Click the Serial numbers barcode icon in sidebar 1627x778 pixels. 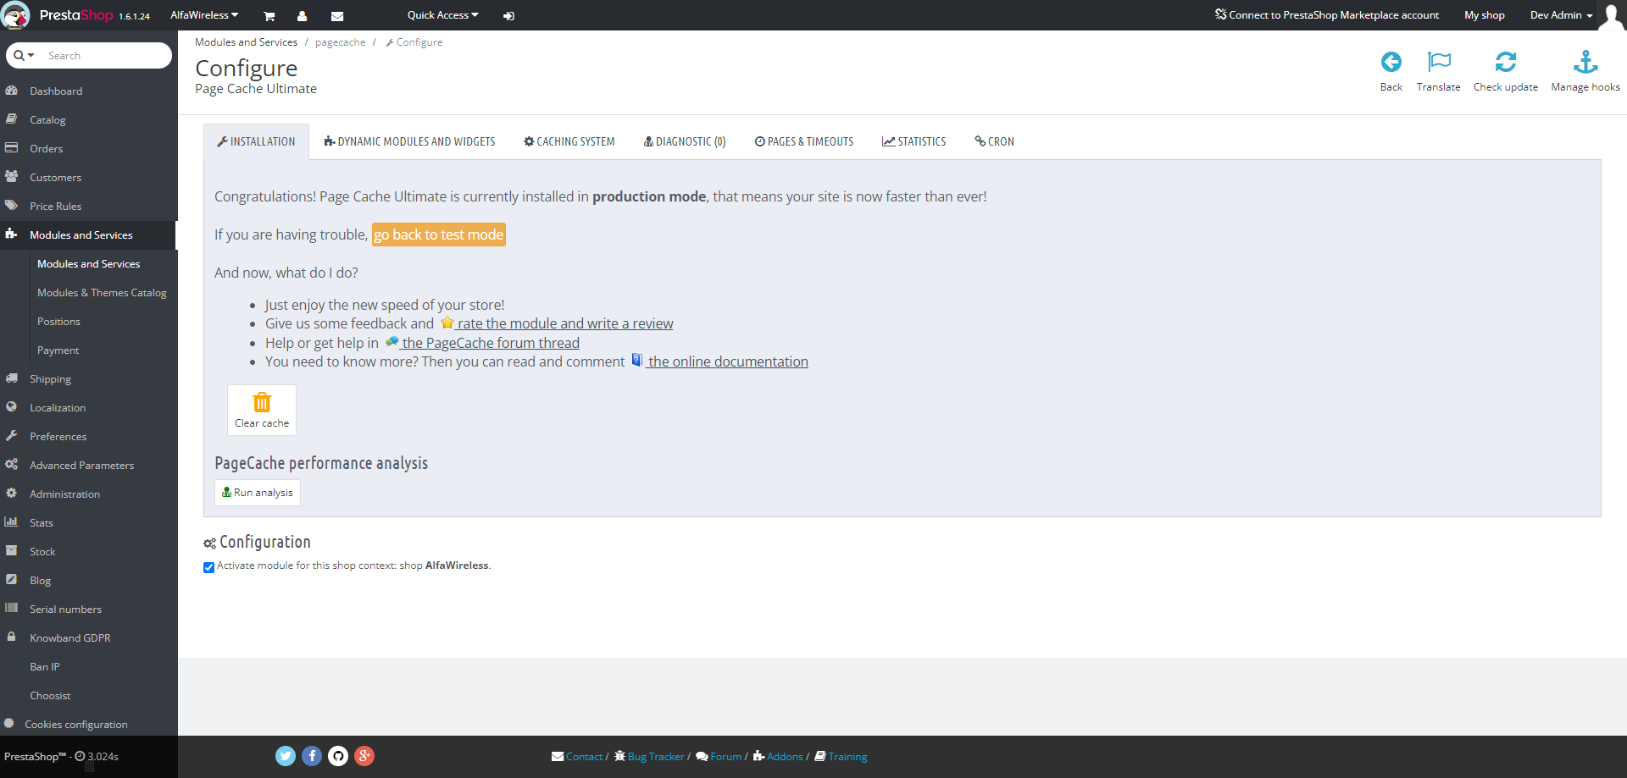[x=12, y=609]
